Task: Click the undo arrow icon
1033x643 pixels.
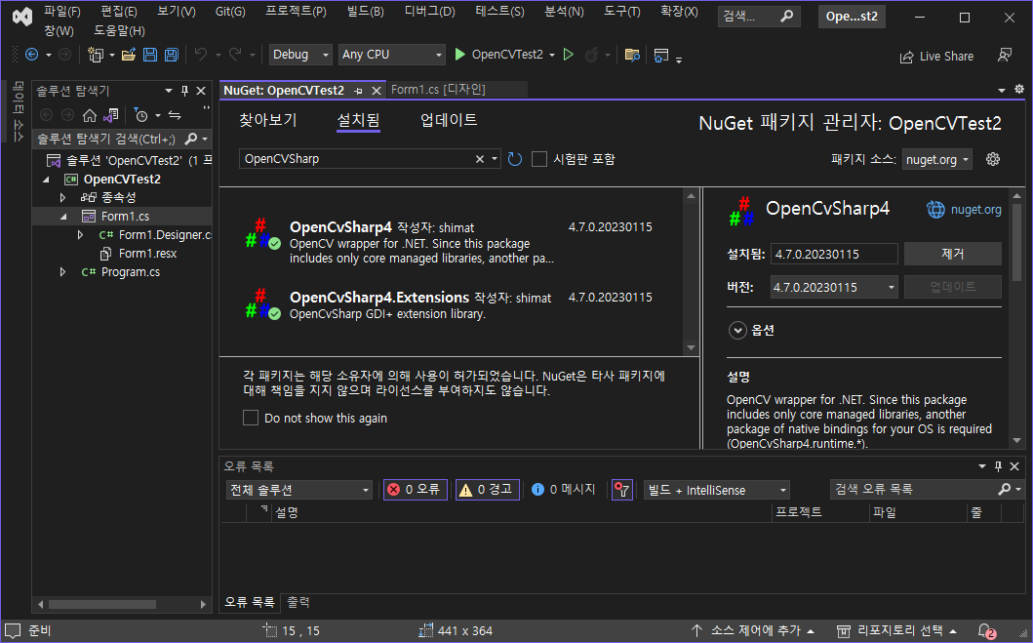Action: click(x=201, y=55)
